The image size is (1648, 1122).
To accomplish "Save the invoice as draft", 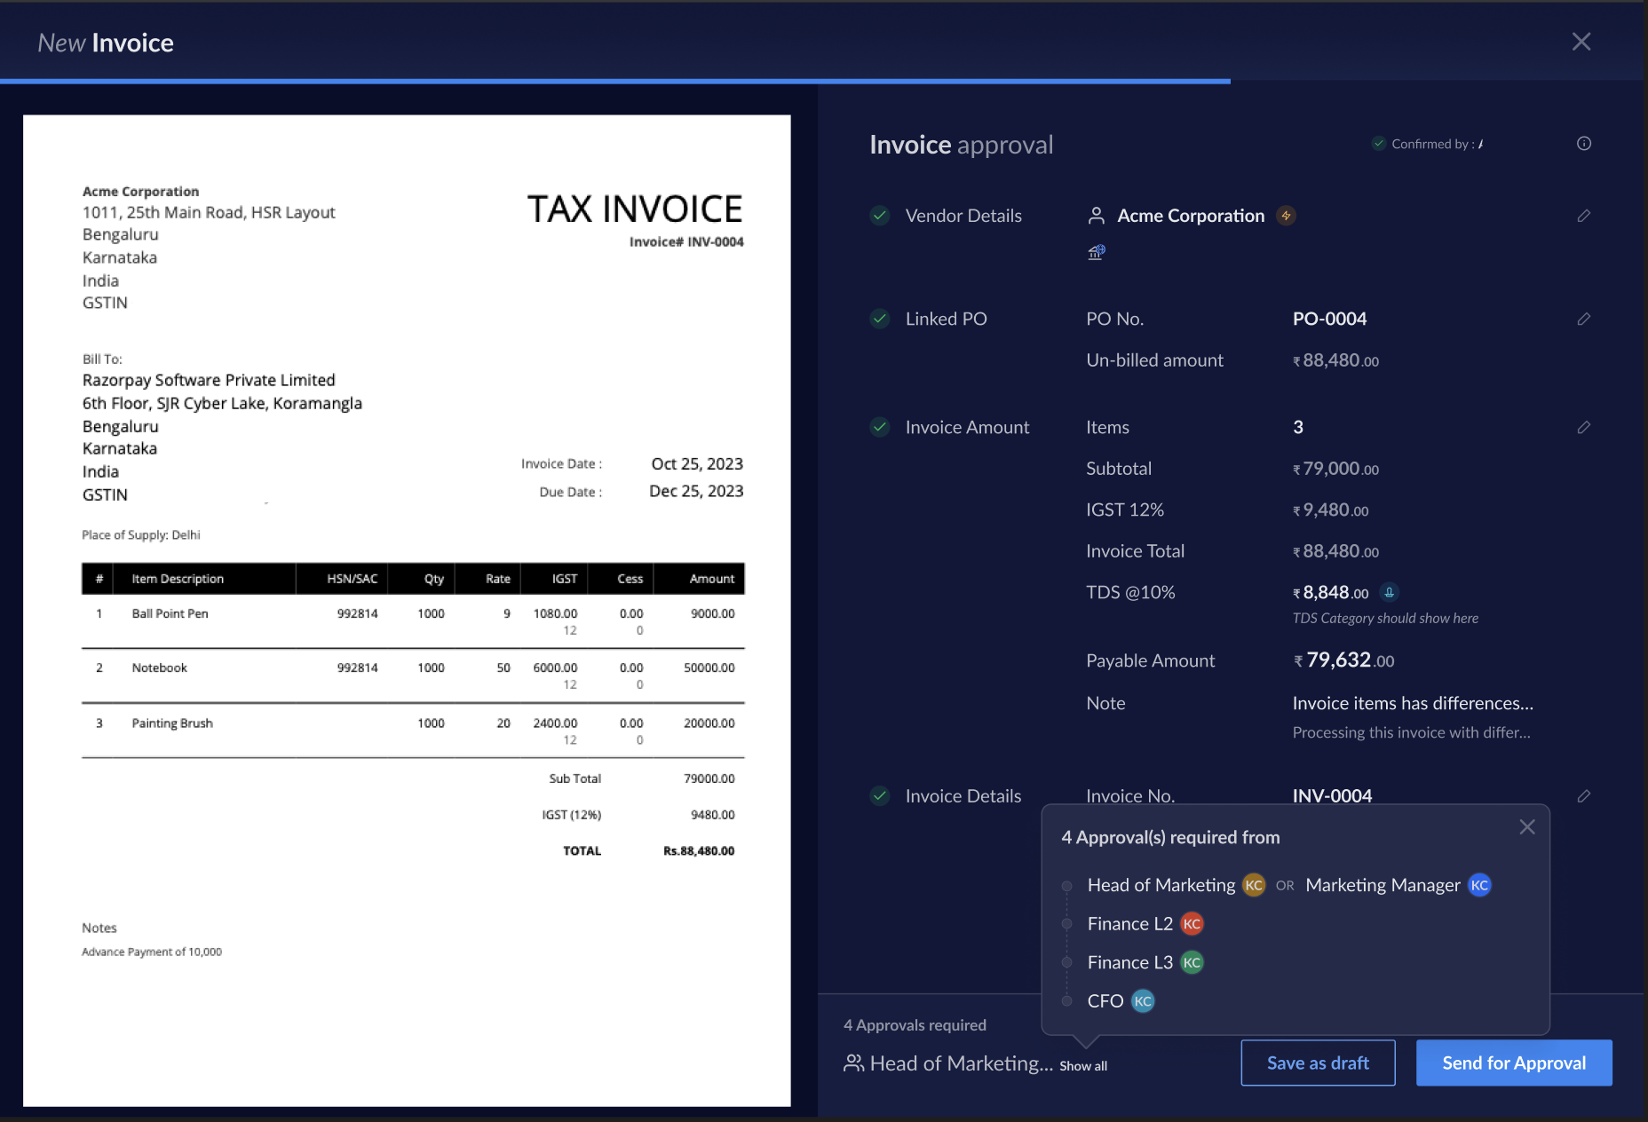I will click(x=1318, y=1063).
